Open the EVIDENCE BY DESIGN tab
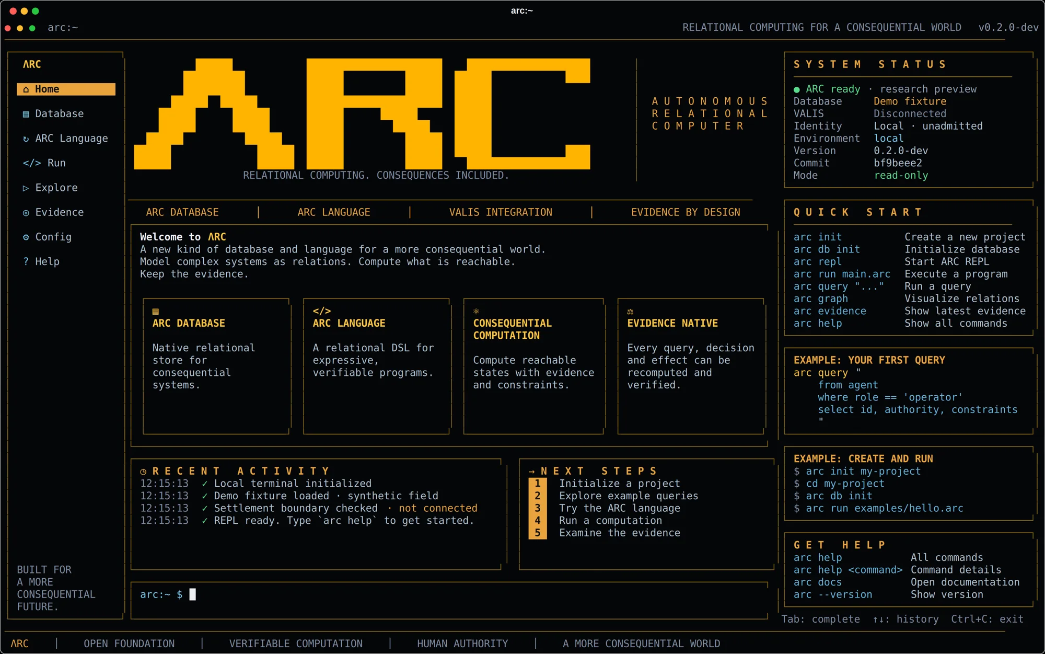This screenshot has width=1045, height=654. click(x=686, y=212)
